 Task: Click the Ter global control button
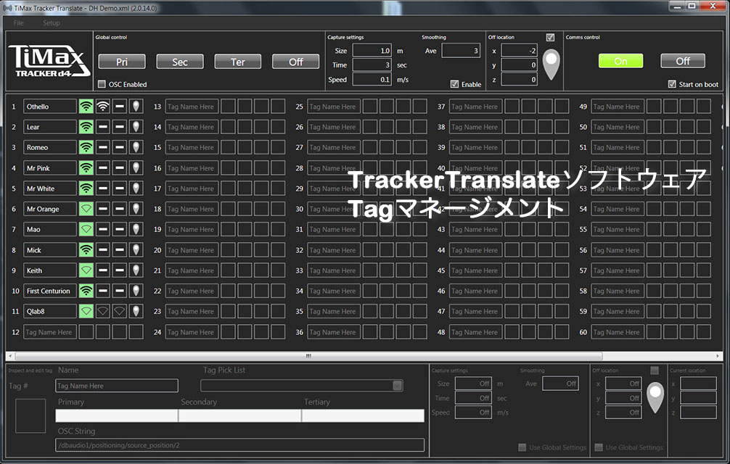[238, 62]
